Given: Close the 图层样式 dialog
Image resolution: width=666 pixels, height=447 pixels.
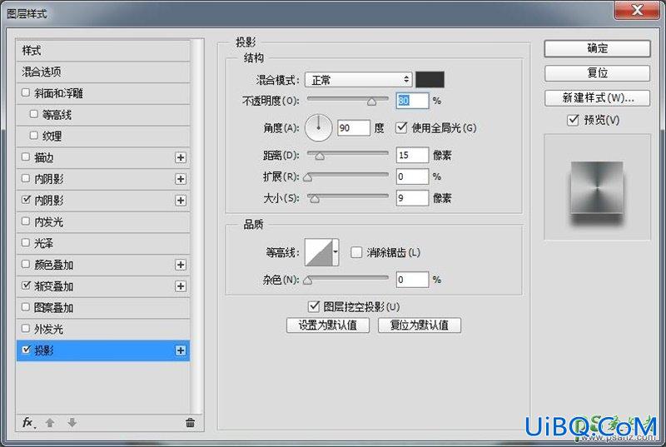Looking at the screenshot, I should pos(637,10).
